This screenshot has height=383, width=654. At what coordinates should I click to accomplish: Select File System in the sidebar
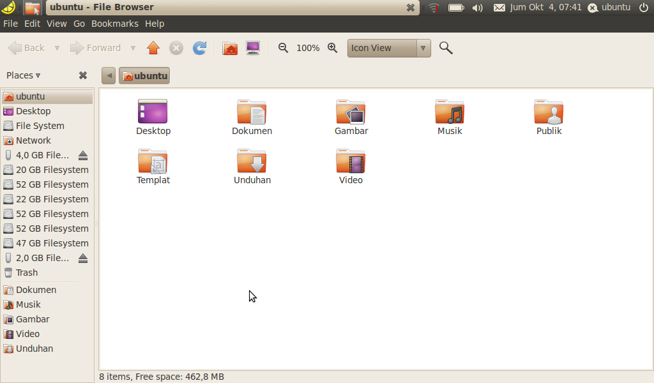(47, 126)
